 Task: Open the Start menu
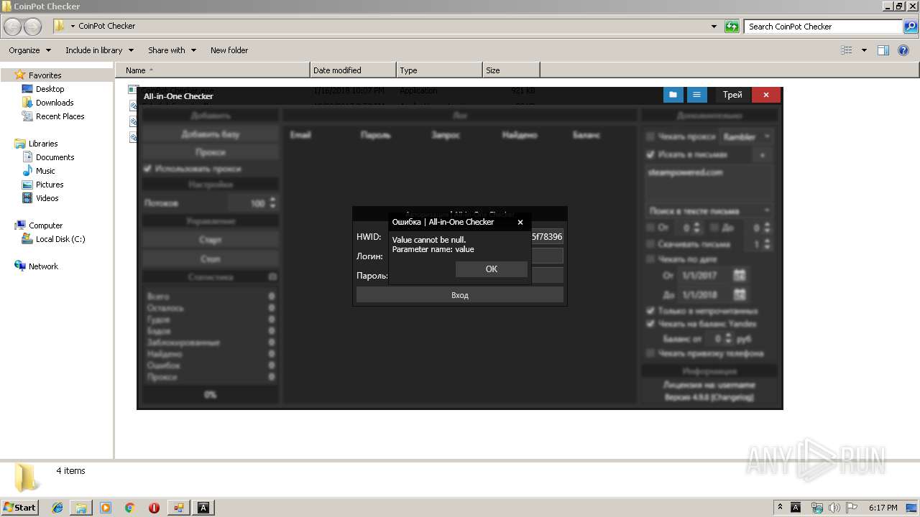coord(19,508)
